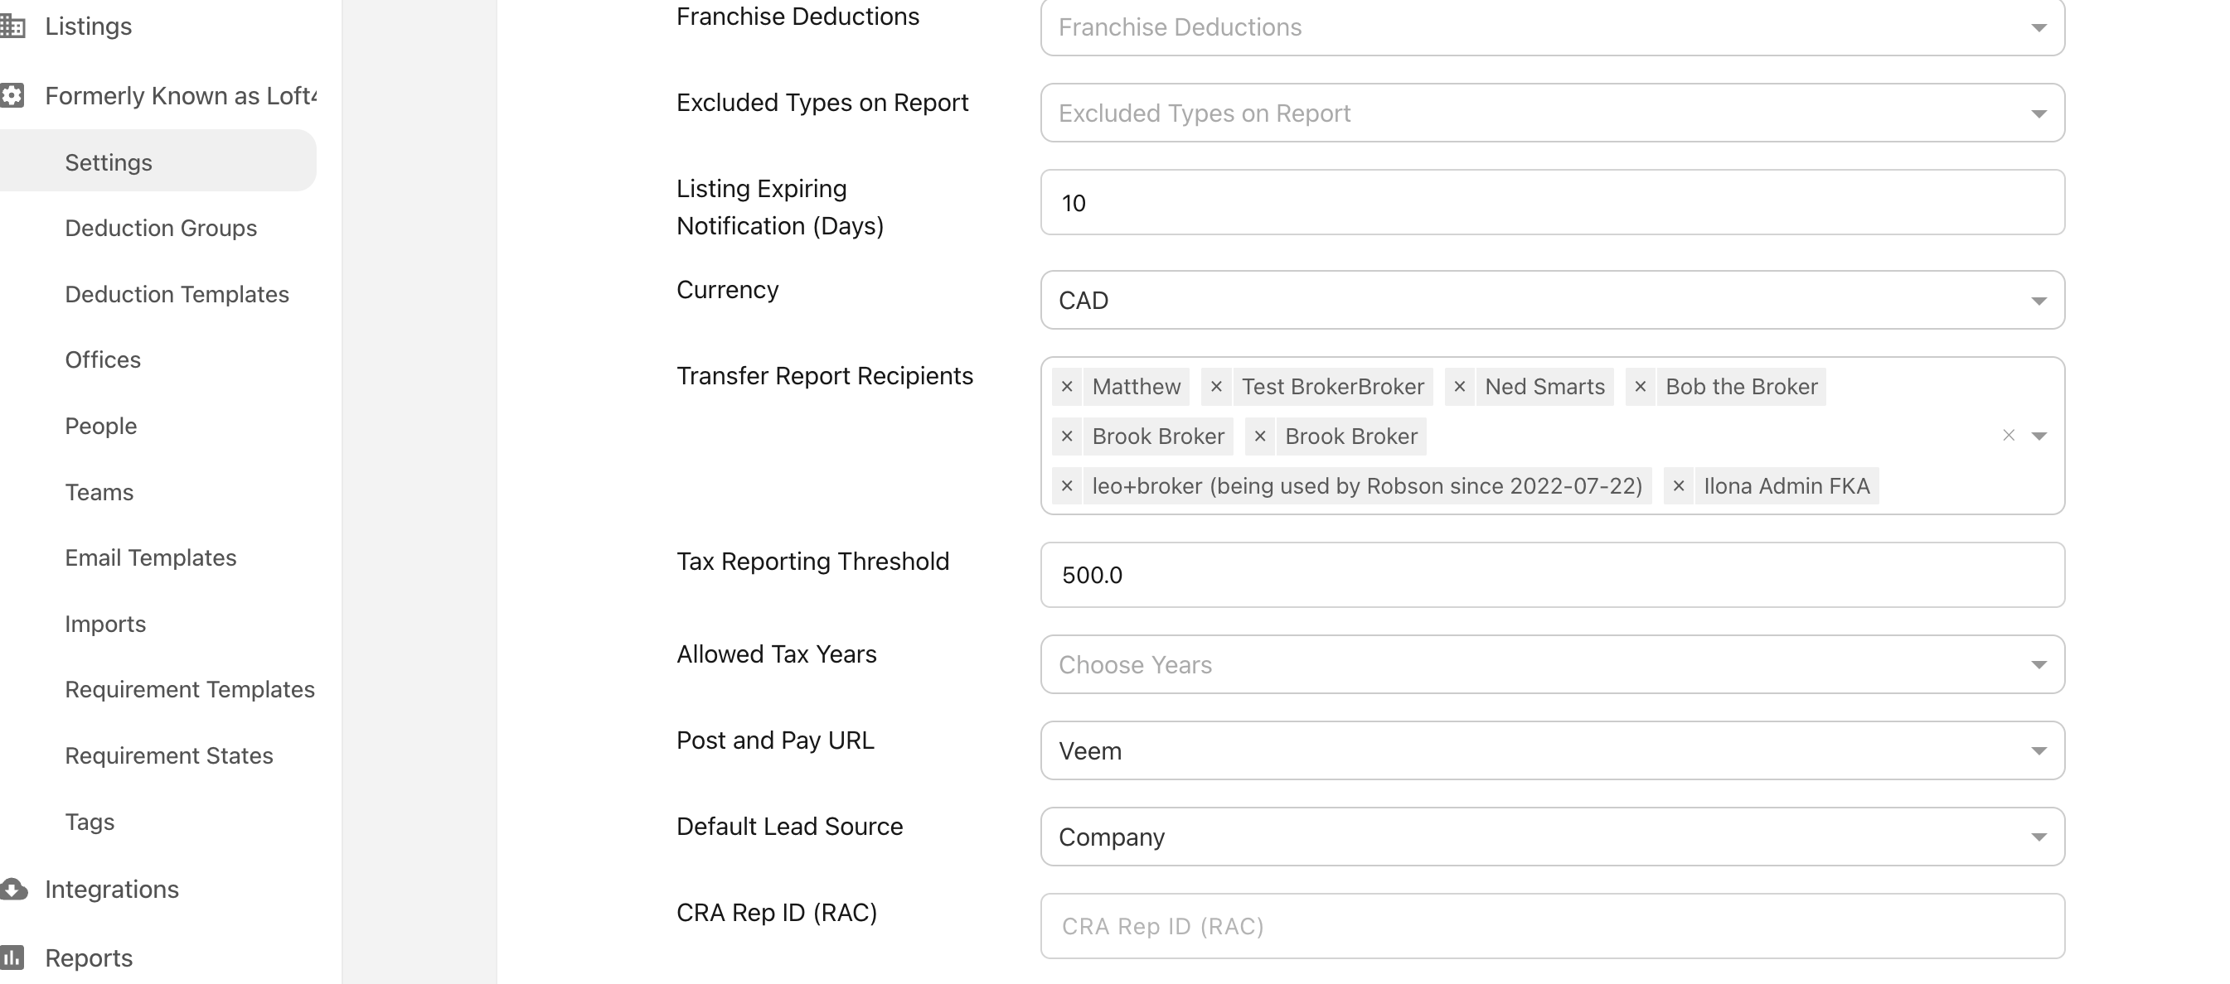Click the Tax Reporting Threshold field

(1552, 575)
